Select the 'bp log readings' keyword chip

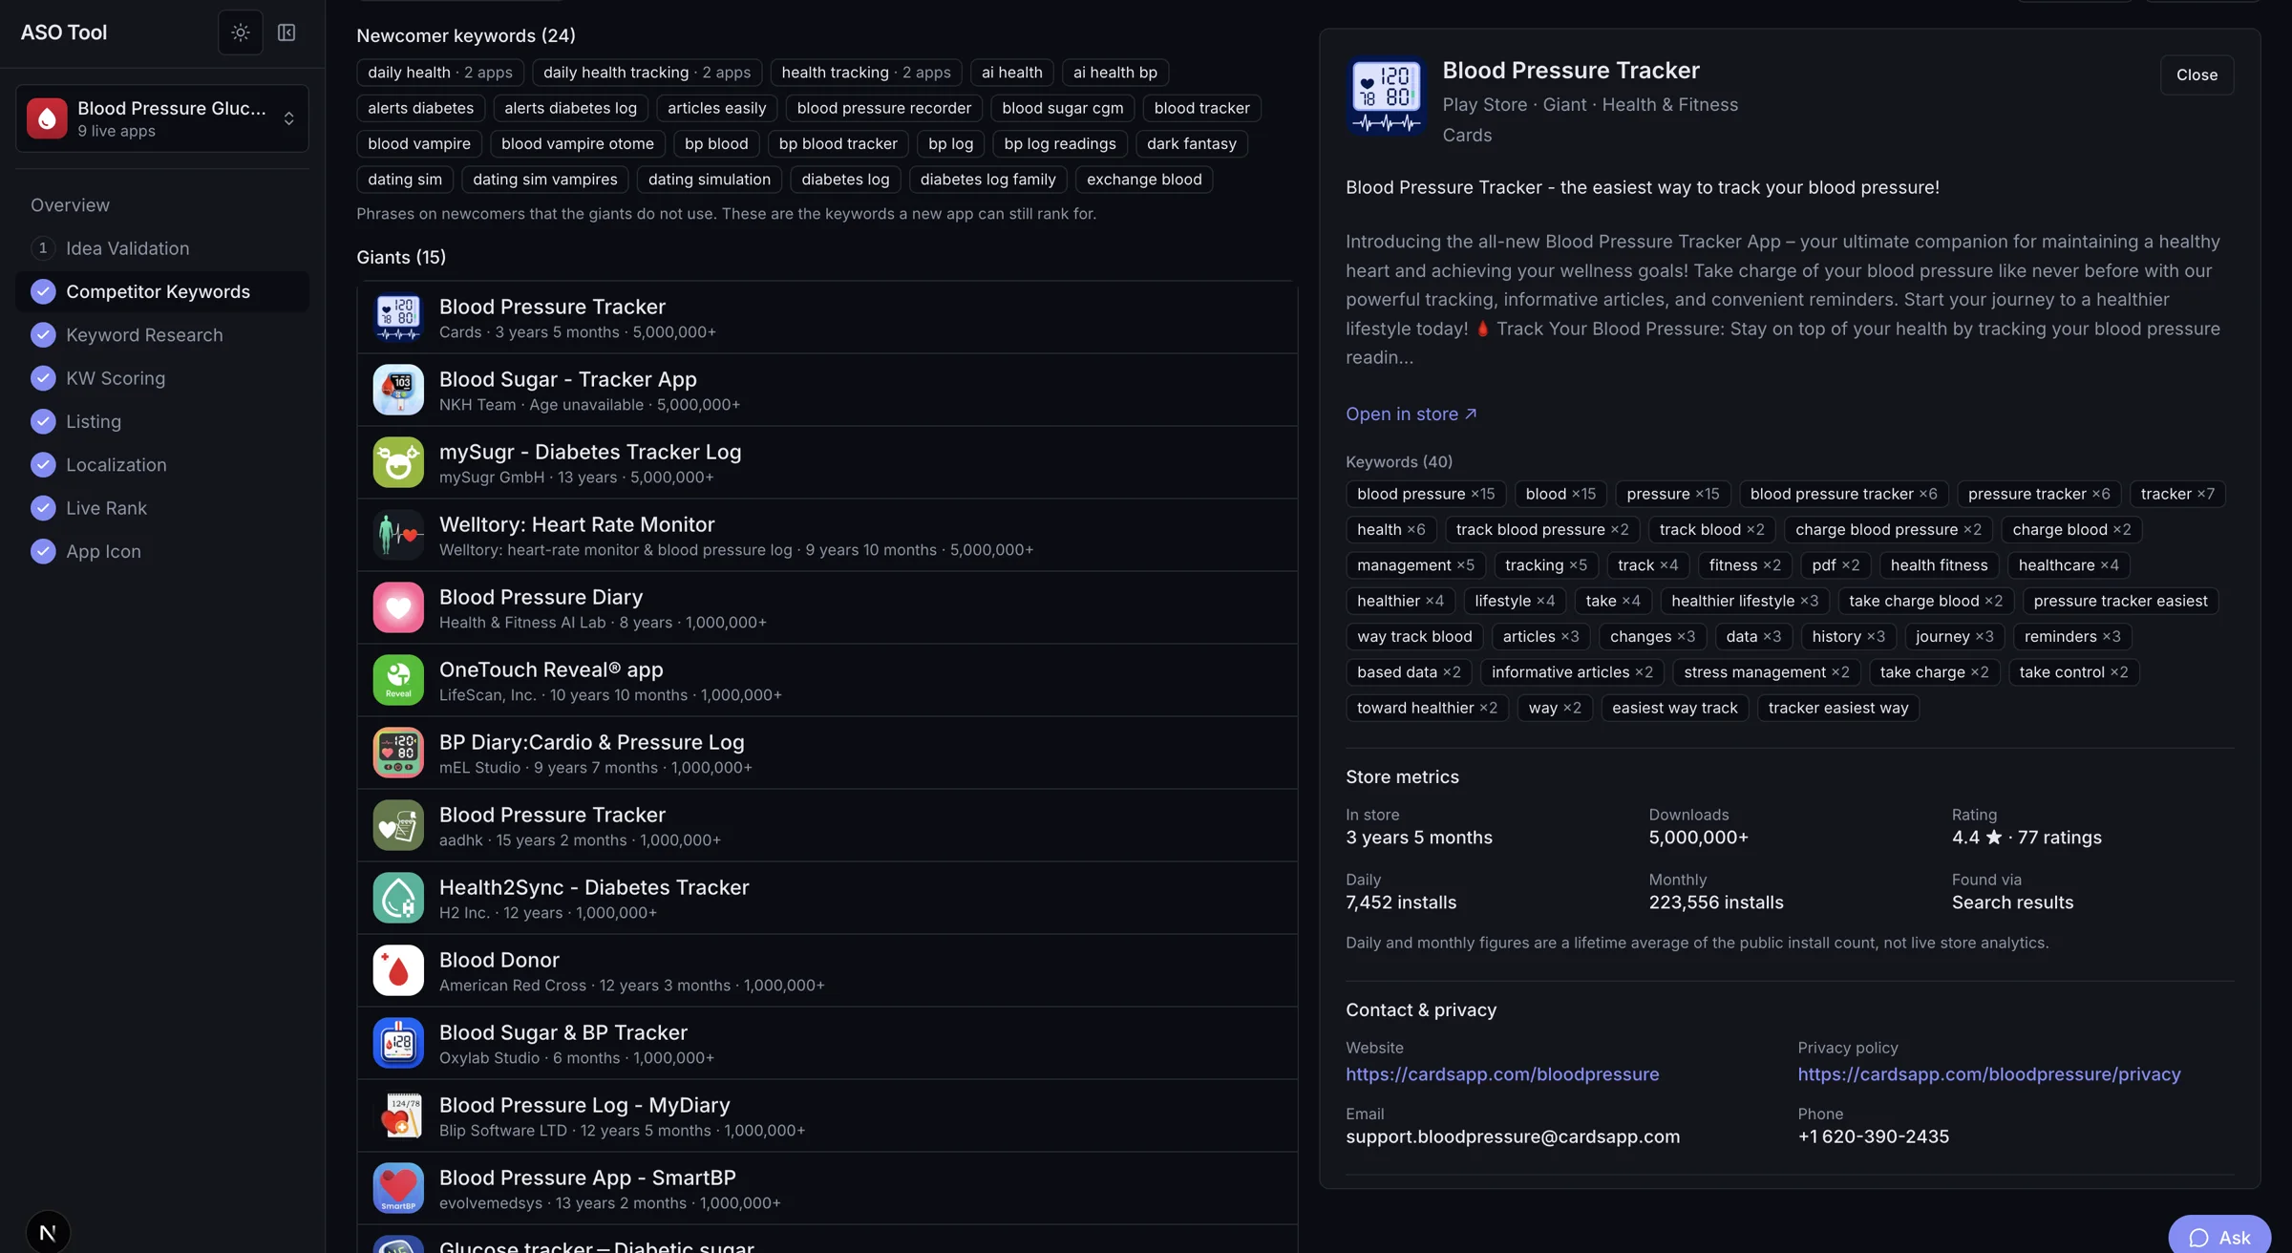[x=1060, y=144]
